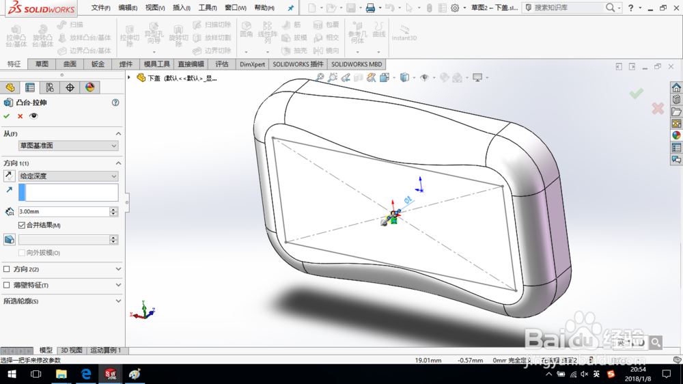The height and width of the screenshot is (384, 683).
Task: Launch Edge browser from taskbar
Action: (x=86, y=374)
